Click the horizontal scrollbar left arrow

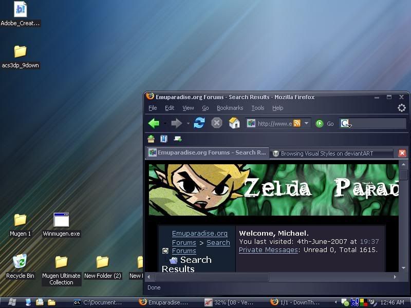(149, 277)
